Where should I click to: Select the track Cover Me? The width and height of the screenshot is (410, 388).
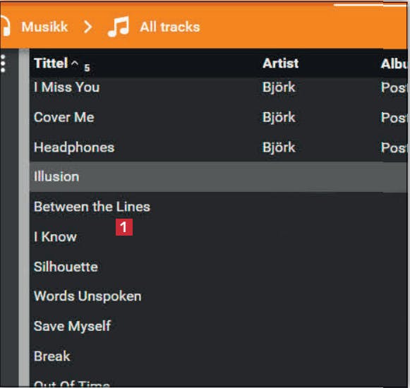coord(218,117)
